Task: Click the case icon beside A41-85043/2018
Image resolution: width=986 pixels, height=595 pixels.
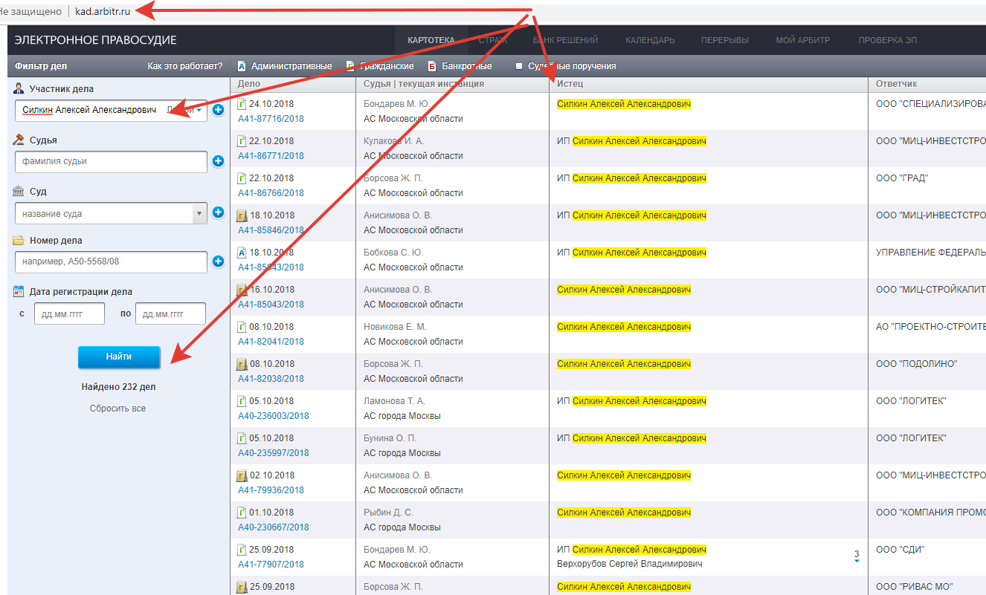Action: point(242,290)
